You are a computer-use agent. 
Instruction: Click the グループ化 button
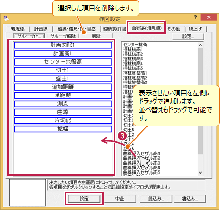click(x=29, y=36)
